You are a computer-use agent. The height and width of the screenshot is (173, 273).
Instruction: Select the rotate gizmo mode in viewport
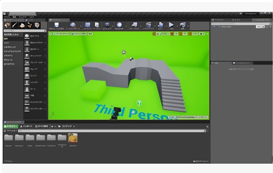[x=157, y=34]
